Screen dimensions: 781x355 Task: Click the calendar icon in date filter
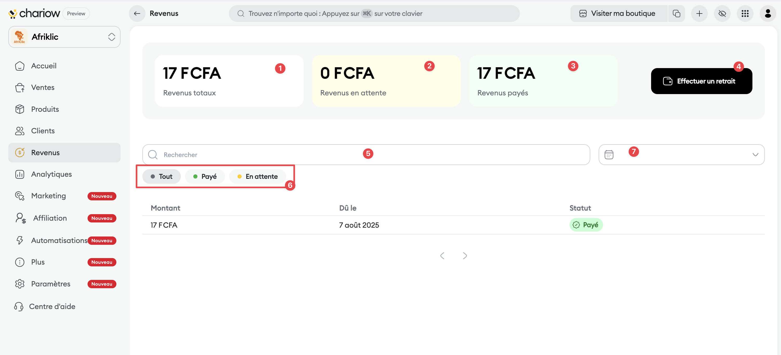pos(609,155)
